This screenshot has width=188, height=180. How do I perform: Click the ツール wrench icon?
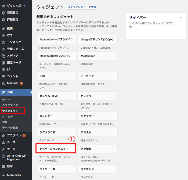tap(3, 149)
